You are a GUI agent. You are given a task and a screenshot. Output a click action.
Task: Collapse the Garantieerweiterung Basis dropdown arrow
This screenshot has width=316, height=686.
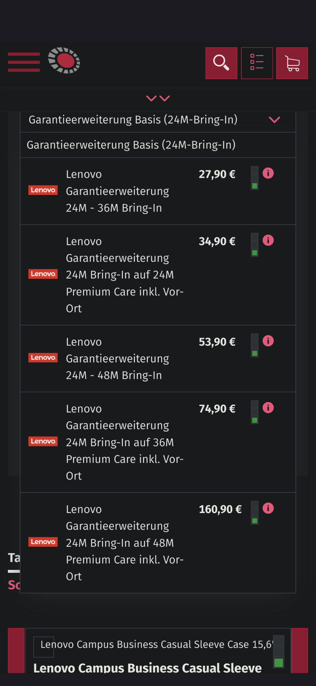274,120
